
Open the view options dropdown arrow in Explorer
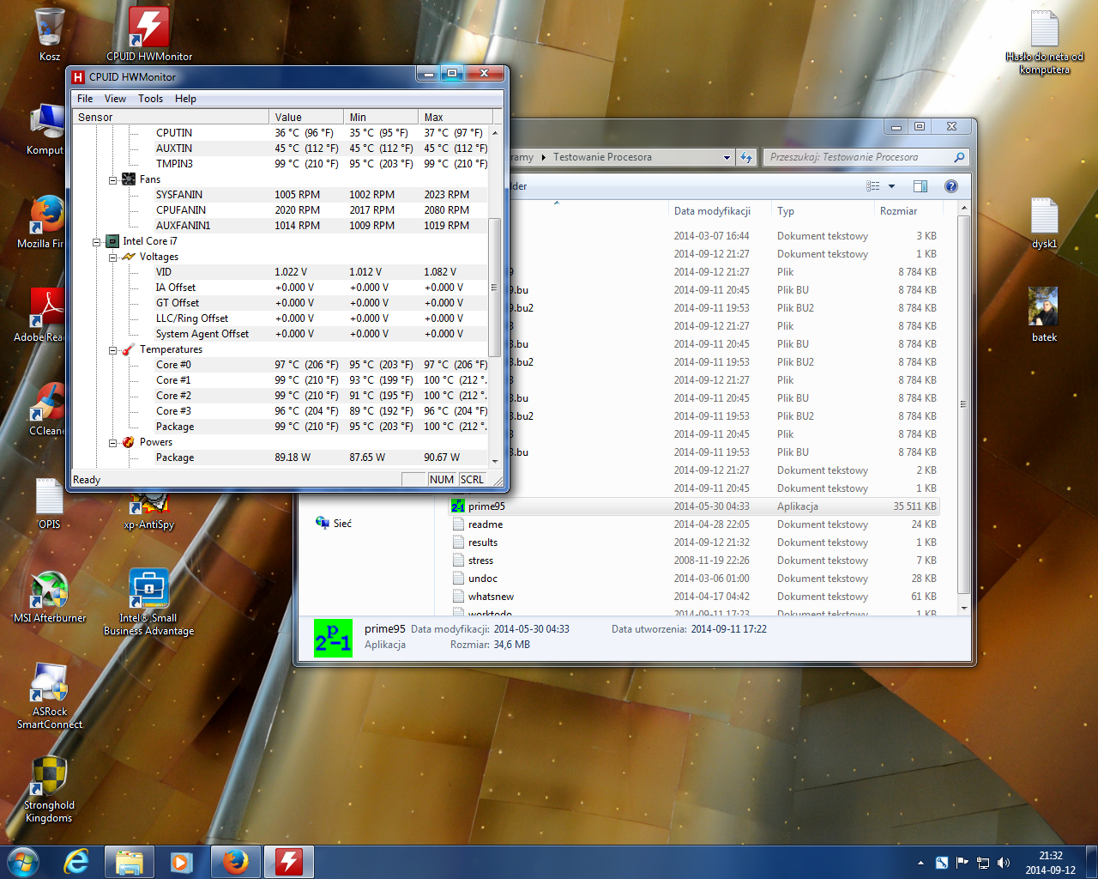891,186
